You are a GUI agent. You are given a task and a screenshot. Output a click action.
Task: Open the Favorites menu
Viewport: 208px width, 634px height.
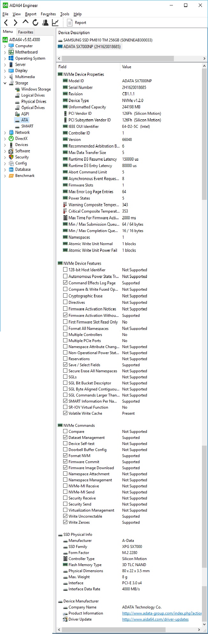(48, 14)
